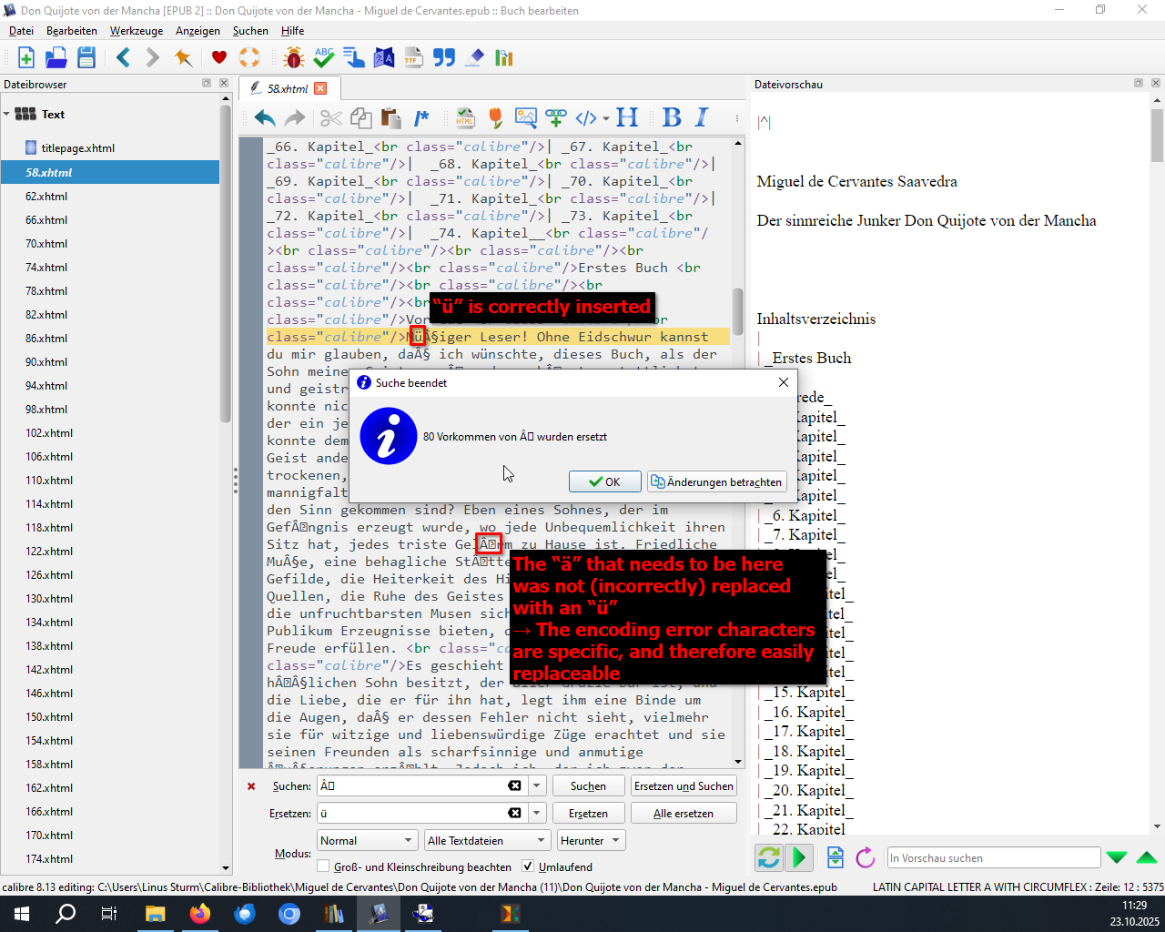Click the 'Änderungen betrachten' button
1165x932 pixels.
716,481
